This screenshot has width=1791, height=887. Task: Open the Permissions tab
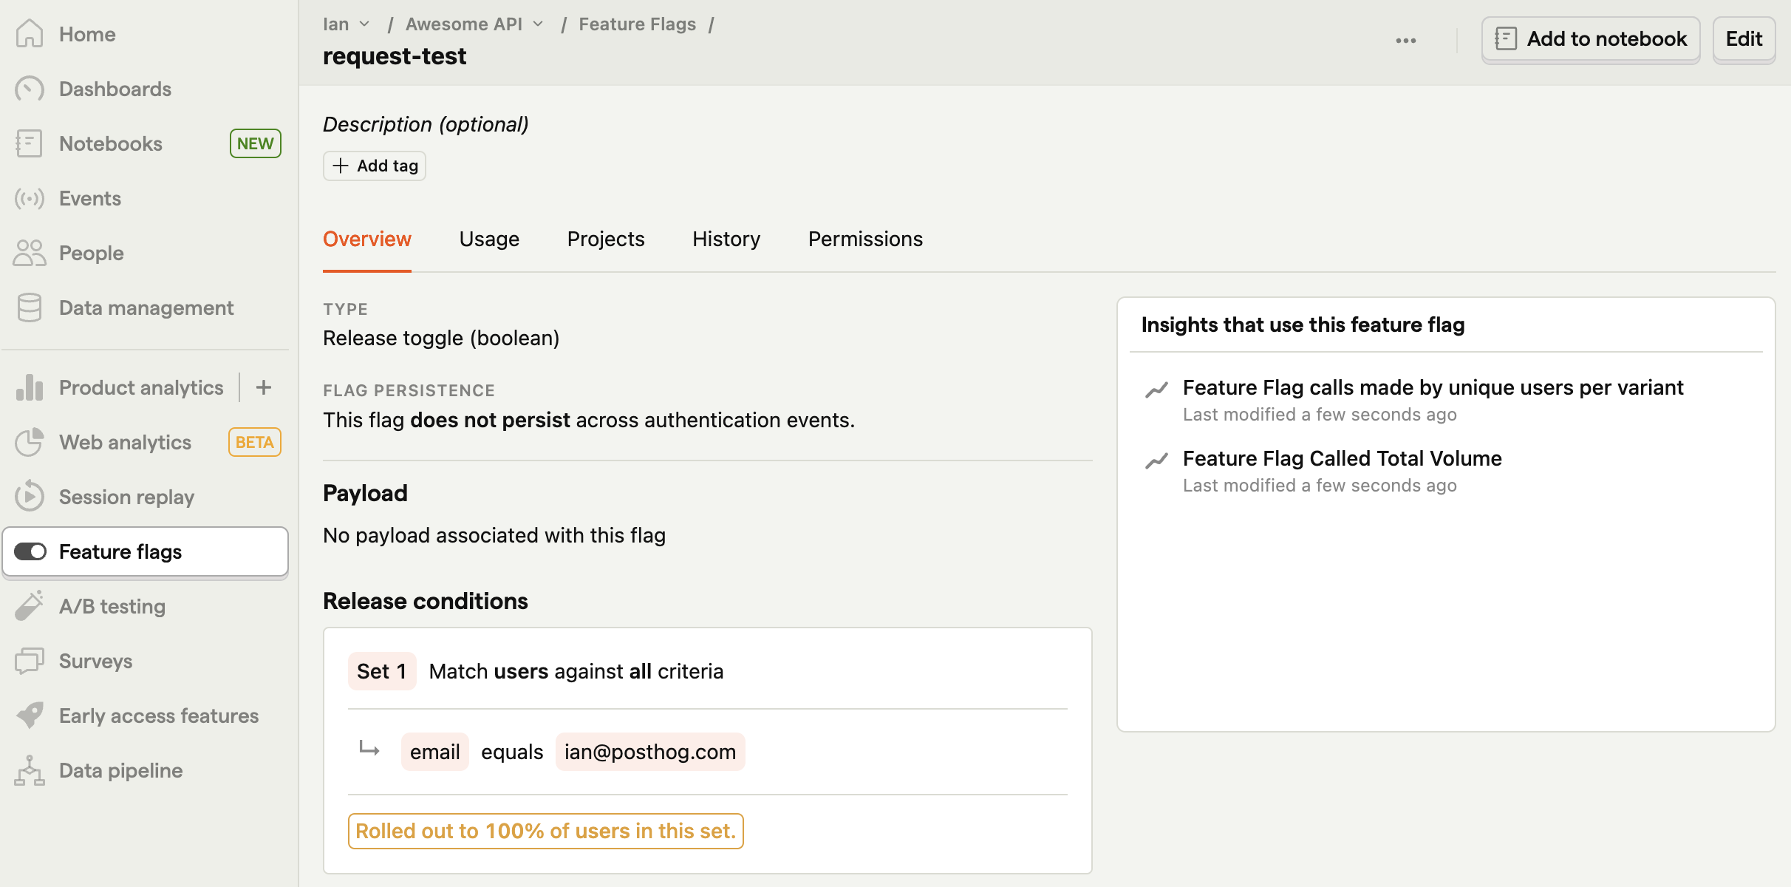click(x=865, y=239)
